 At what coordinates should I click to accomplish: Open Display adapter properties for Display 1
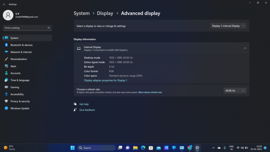(105, 80)
